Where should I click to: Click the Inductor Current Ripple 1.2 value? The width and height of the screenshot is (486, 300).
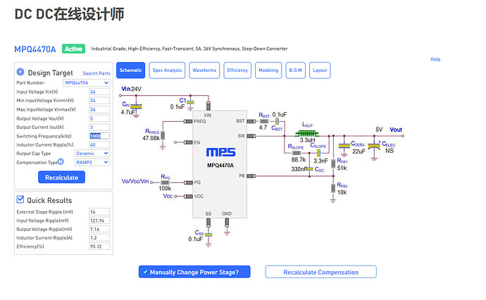coord(99,238)
